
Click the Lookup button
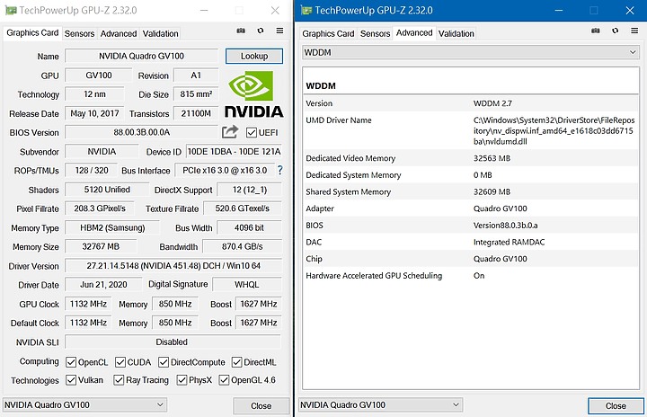click(x=254, y=56)
